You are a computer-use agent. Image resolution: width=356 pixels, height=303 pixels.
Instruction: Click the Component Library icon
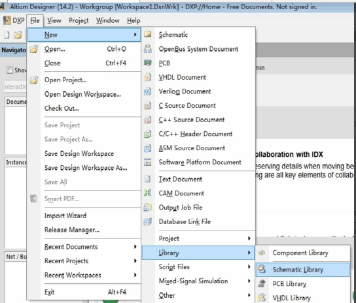262,253
